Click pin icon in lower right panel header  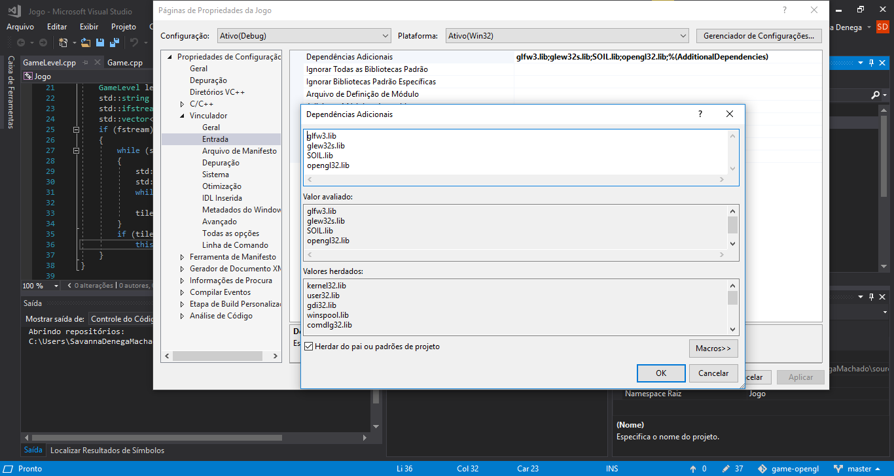tap(871, 296)
